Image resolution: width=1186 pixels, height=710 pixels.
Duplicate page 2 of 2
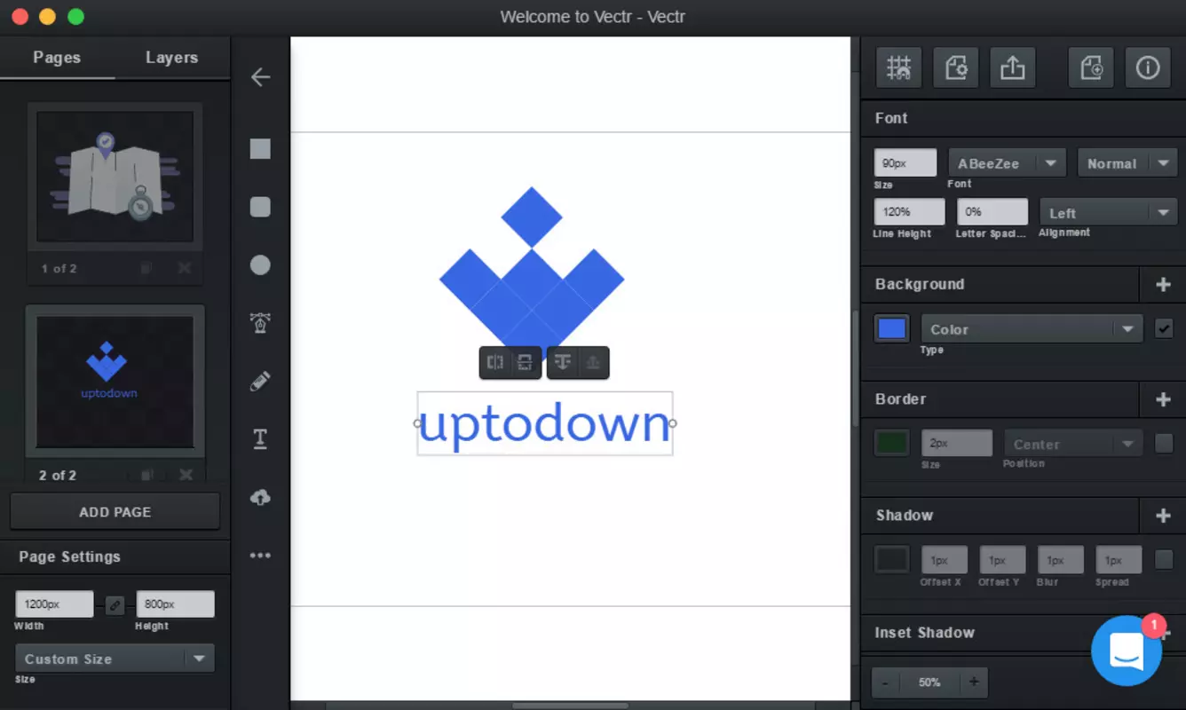click(149, 475)
